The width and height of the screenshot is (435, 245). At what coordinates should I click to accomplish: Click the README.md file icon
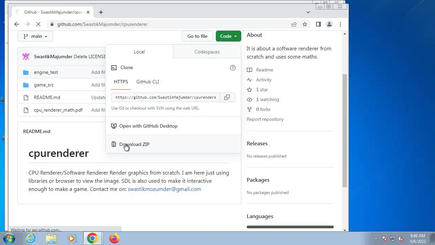pos(26,98)
